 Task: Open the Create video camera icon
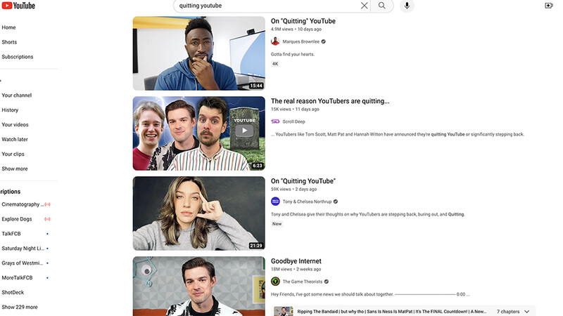tap(549, 6)
